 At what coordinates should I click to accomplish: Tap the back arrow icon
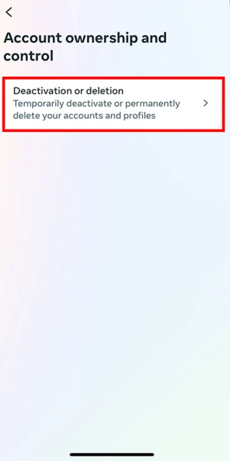tap(9, 12)
